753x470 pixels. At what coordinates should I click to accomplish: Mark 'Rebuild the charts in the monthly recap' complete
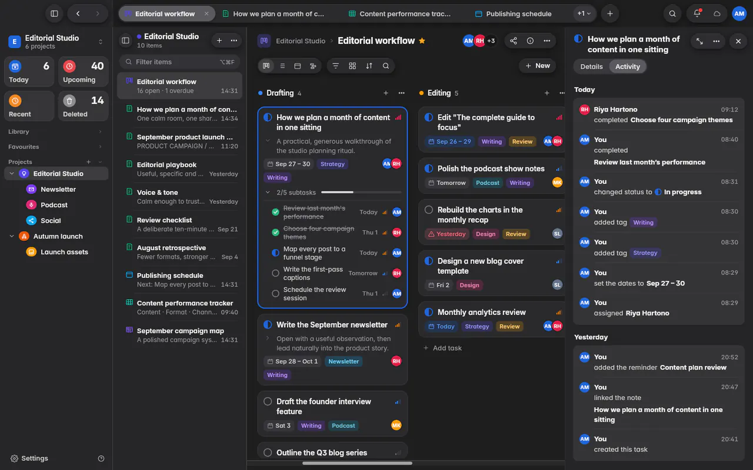pos(429,210)
